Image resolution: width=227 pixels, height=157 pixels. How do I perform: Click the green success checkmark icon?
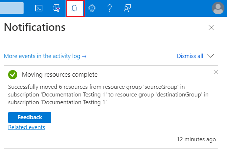13,75
